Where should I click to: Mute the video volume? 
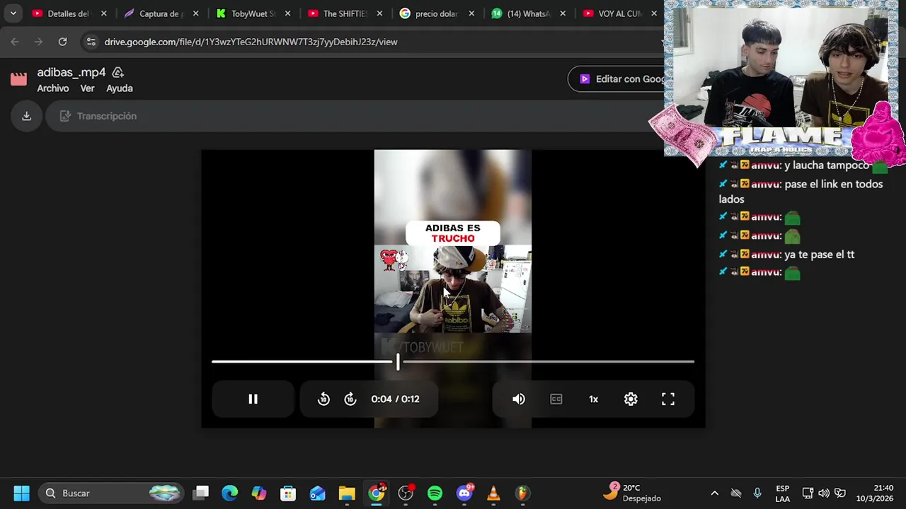point(519,399)
